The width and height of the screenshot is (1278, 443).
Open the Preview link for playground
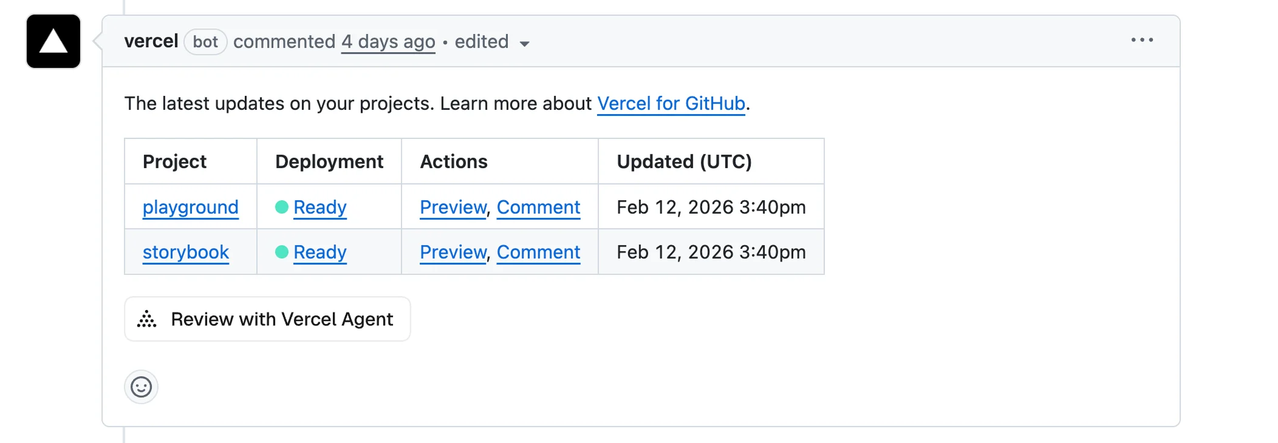pos(453,207)
